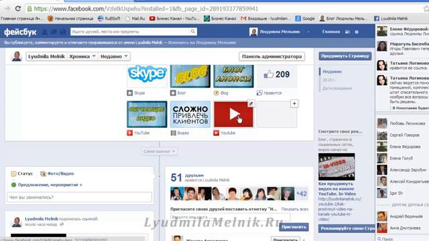Open the yellow BLOG app tile
The image size is (429, 241).
(x=190, y=76)
